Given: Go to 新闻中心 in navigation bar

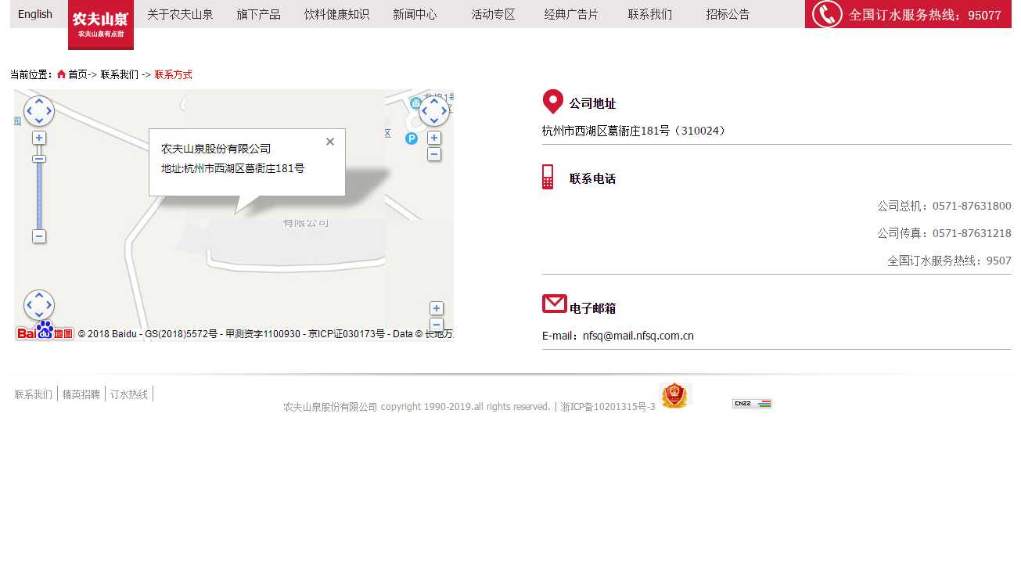Looking at the screenshot, I should 415,14.
